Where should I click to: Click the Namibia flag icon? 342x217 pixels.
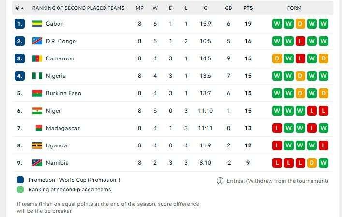click(37, 163)
